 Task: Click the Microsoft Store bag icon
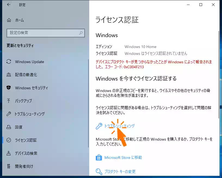[99, 158]
